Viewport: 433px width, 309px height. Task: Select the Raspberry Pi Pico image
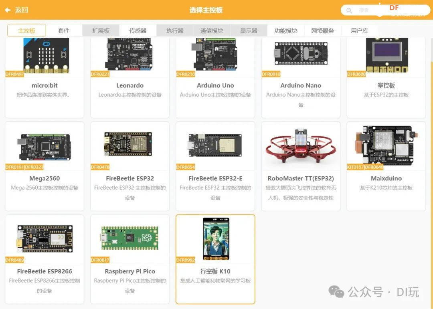click(129, 238)
